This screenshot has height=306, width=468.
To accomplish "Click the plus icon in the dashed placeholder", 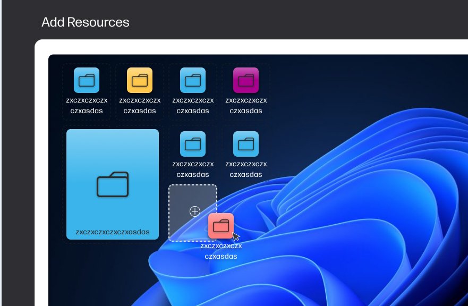I will click(x=195, y=211).
